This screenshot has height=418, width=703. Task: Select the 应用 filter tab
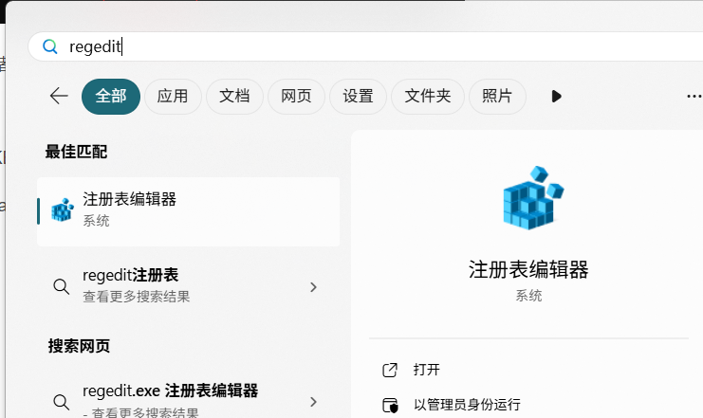(x=173, y=97)
